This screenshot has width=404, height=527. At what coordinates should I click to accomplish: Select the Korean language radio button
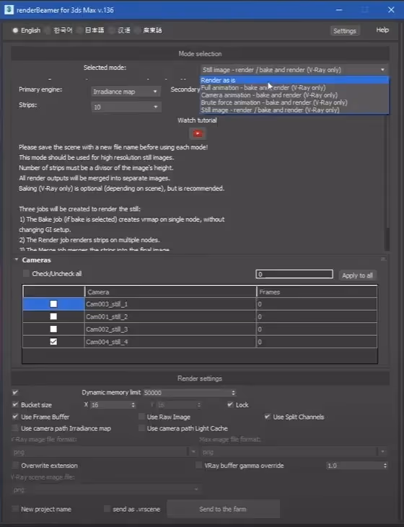tap(48, 30)
